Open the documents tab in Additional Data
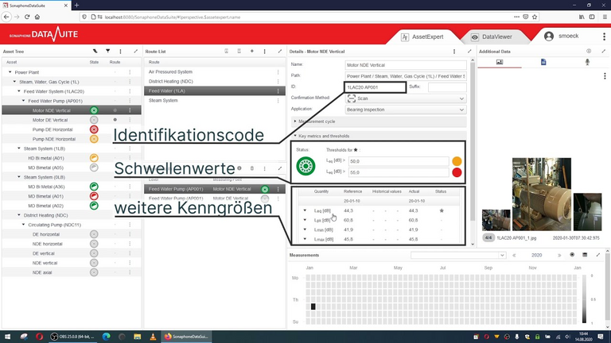 point(543,62)
